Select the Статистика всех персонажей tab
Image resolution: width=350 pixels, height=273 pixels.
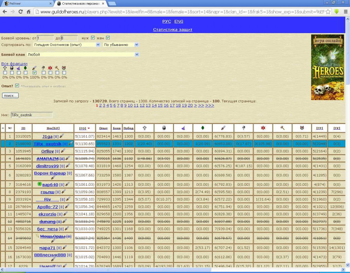pyautogui.click(x=80, y=4)
